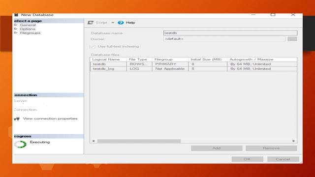
Task: Click Autogrowth / Maxsize column header
Action: click(x=262, y=59)
